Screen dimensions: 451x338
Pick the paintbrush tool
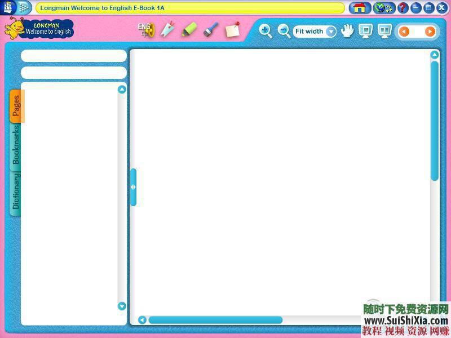(210, 30)
